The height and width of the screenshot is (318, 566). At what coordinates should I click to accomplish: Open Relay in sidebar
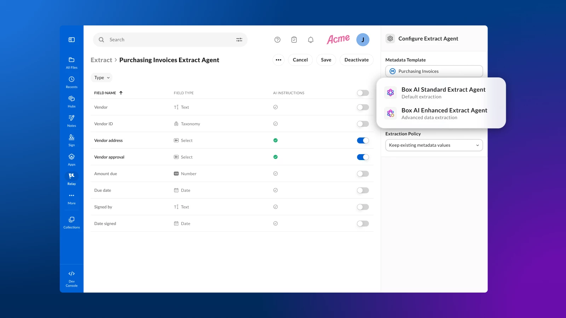pyautogui.click(x=71, y=179)
